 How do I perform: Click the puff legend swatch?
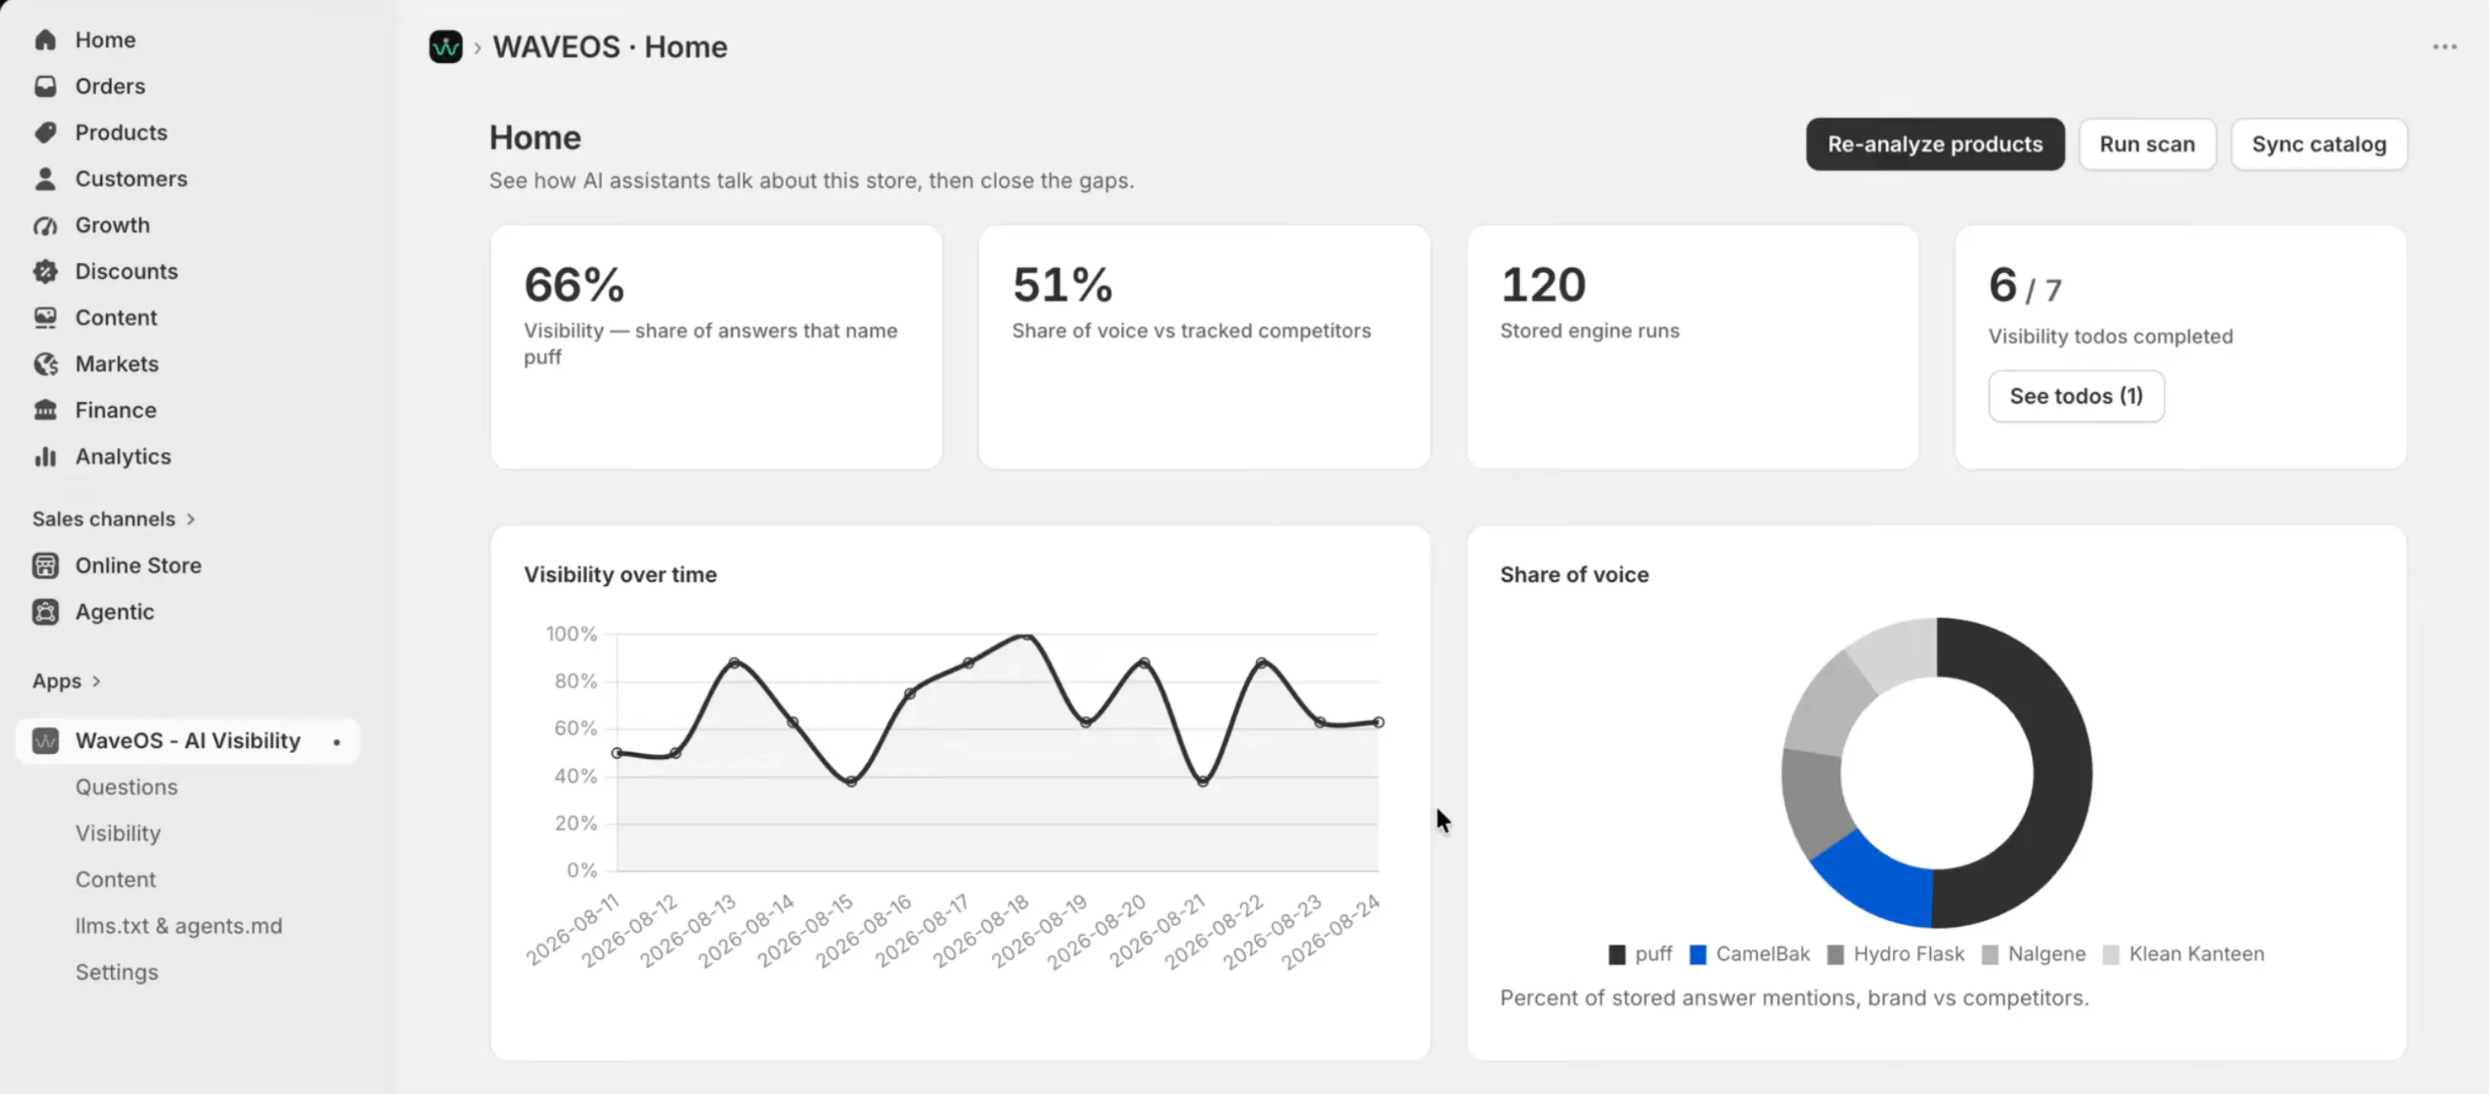pos(1616,955)
